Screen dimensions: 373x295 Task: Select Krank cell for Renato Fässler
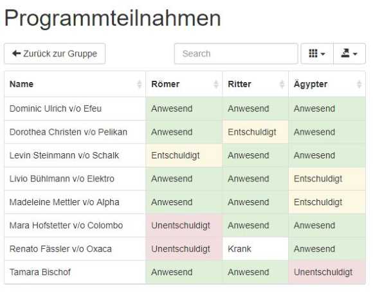click(x=255, y=249)
